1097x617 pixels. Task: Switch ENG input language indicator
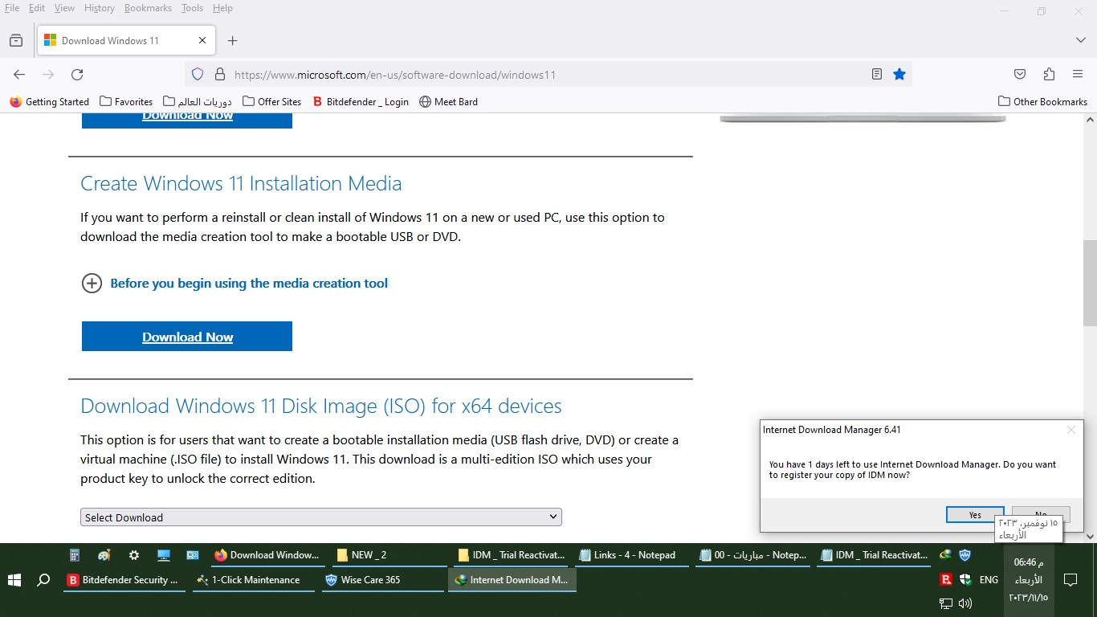click(989, 580)
